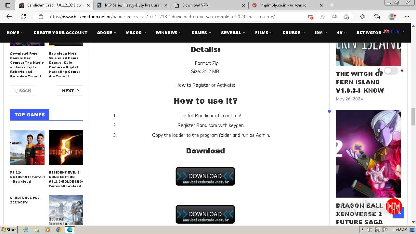Add this page to favorites
The image size is (416, 234).
[x=346, y=17]
